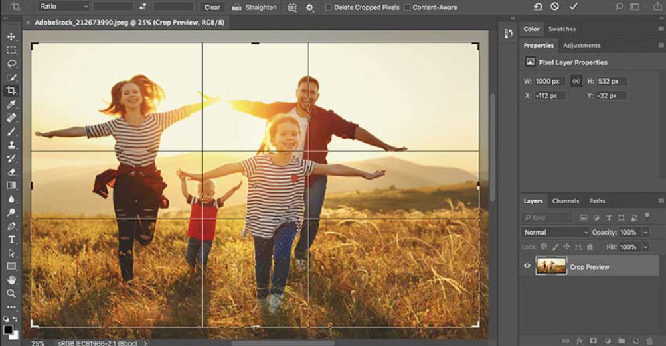Open the workspace switcher icon
The height and width of the screenshot is (346, 666).
[635, 7]
